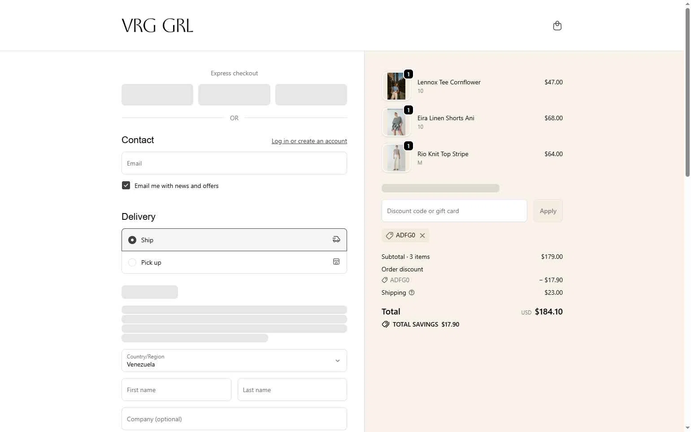Click the $64.00 price
Image resolution: width=691 pixels, height=432 pixels.
point(554,154)
